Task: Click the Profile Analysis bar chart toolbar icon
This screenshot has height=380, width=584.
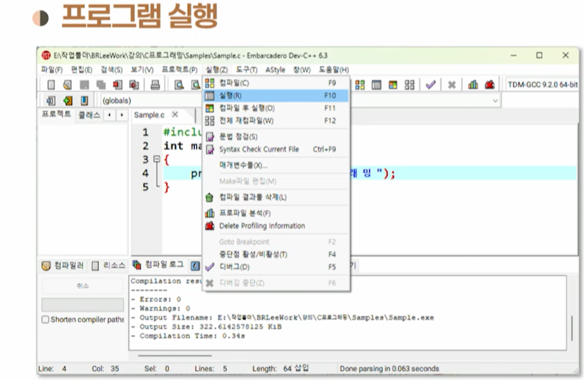Action: coord(473,85)
